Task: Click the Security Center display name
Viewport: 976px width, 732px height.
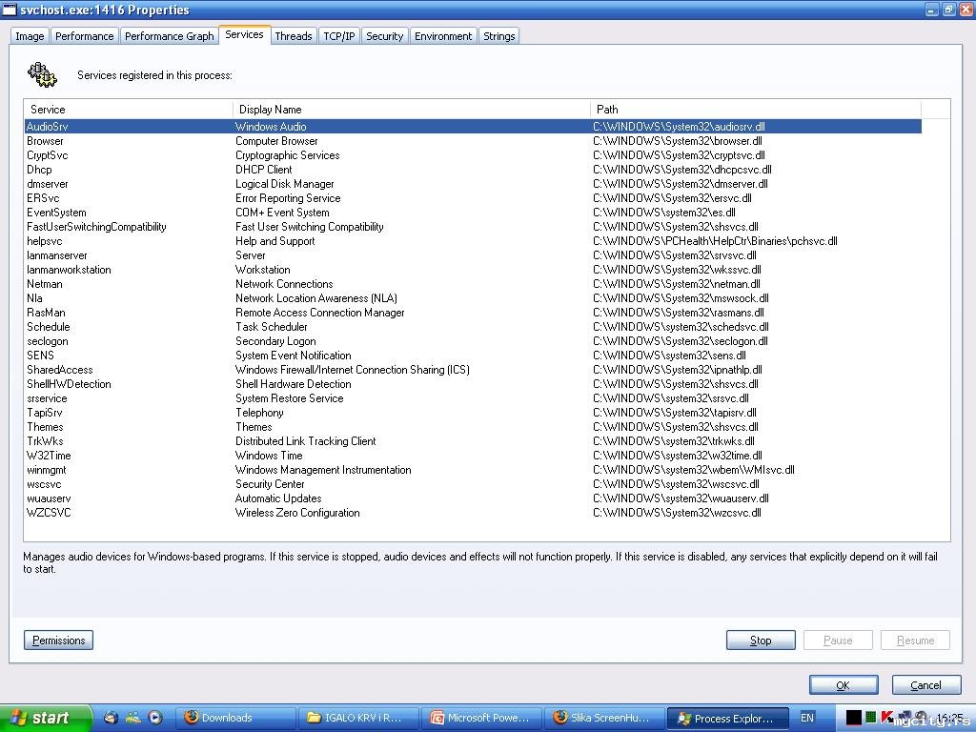Action: (270, 484)
